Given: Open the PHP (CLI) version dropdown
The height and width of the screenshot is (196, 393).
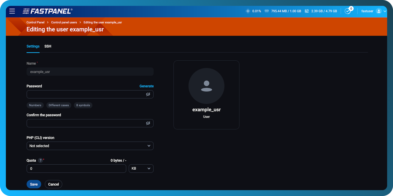Looking at the screenshot, I should pos(90,146).
